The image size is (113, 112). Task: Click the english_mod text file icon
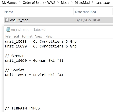pyautogui.click(x=7, y=20)
